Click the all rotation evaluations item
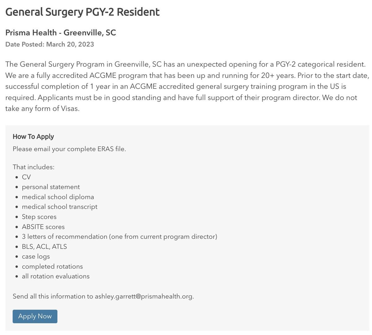This screenshot has width=372, height=335. (x=55, y=276)
